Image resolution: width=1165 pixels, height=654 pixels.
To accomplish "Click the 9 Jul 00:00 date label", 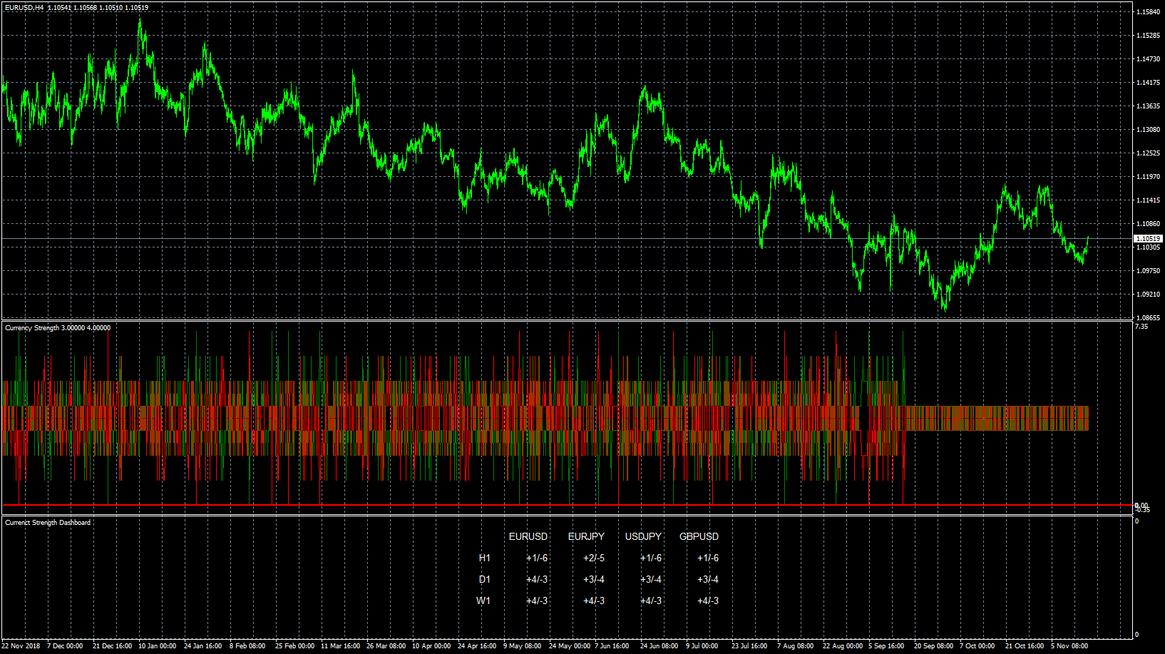I will pyautogui.click(x=702, y=646).
